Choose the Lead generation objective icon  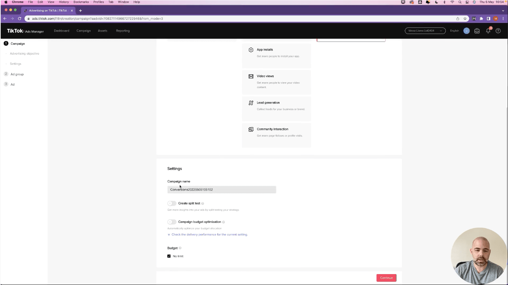[251, 103]
